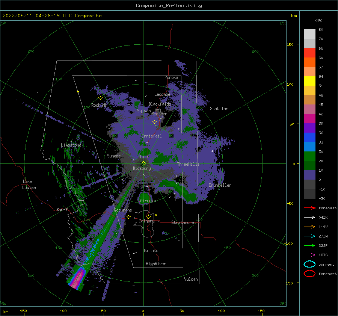338x316 pixels.
Task: Click white plus marker west of Drumheller
Action: click(x=212, y=151)
